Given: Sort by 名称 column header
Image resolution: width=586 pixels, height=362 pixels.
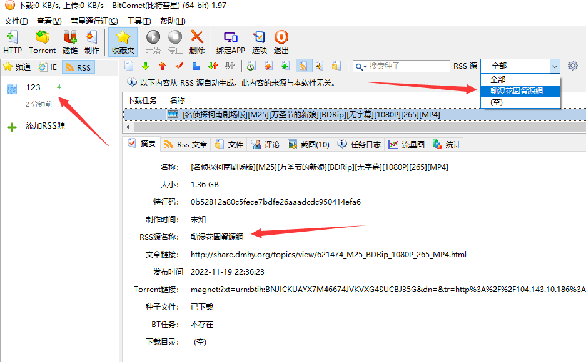Looking at the screenshot, I should click(178, 100).
